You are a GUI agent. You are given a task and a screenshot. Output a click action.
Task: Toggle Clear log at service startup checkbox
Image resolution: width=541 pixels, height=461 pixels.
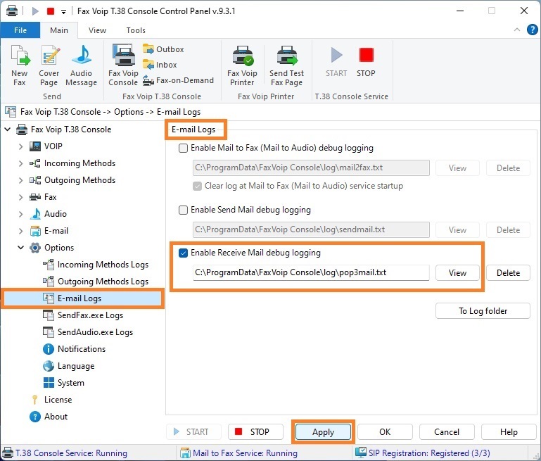[x=198, y=187]
